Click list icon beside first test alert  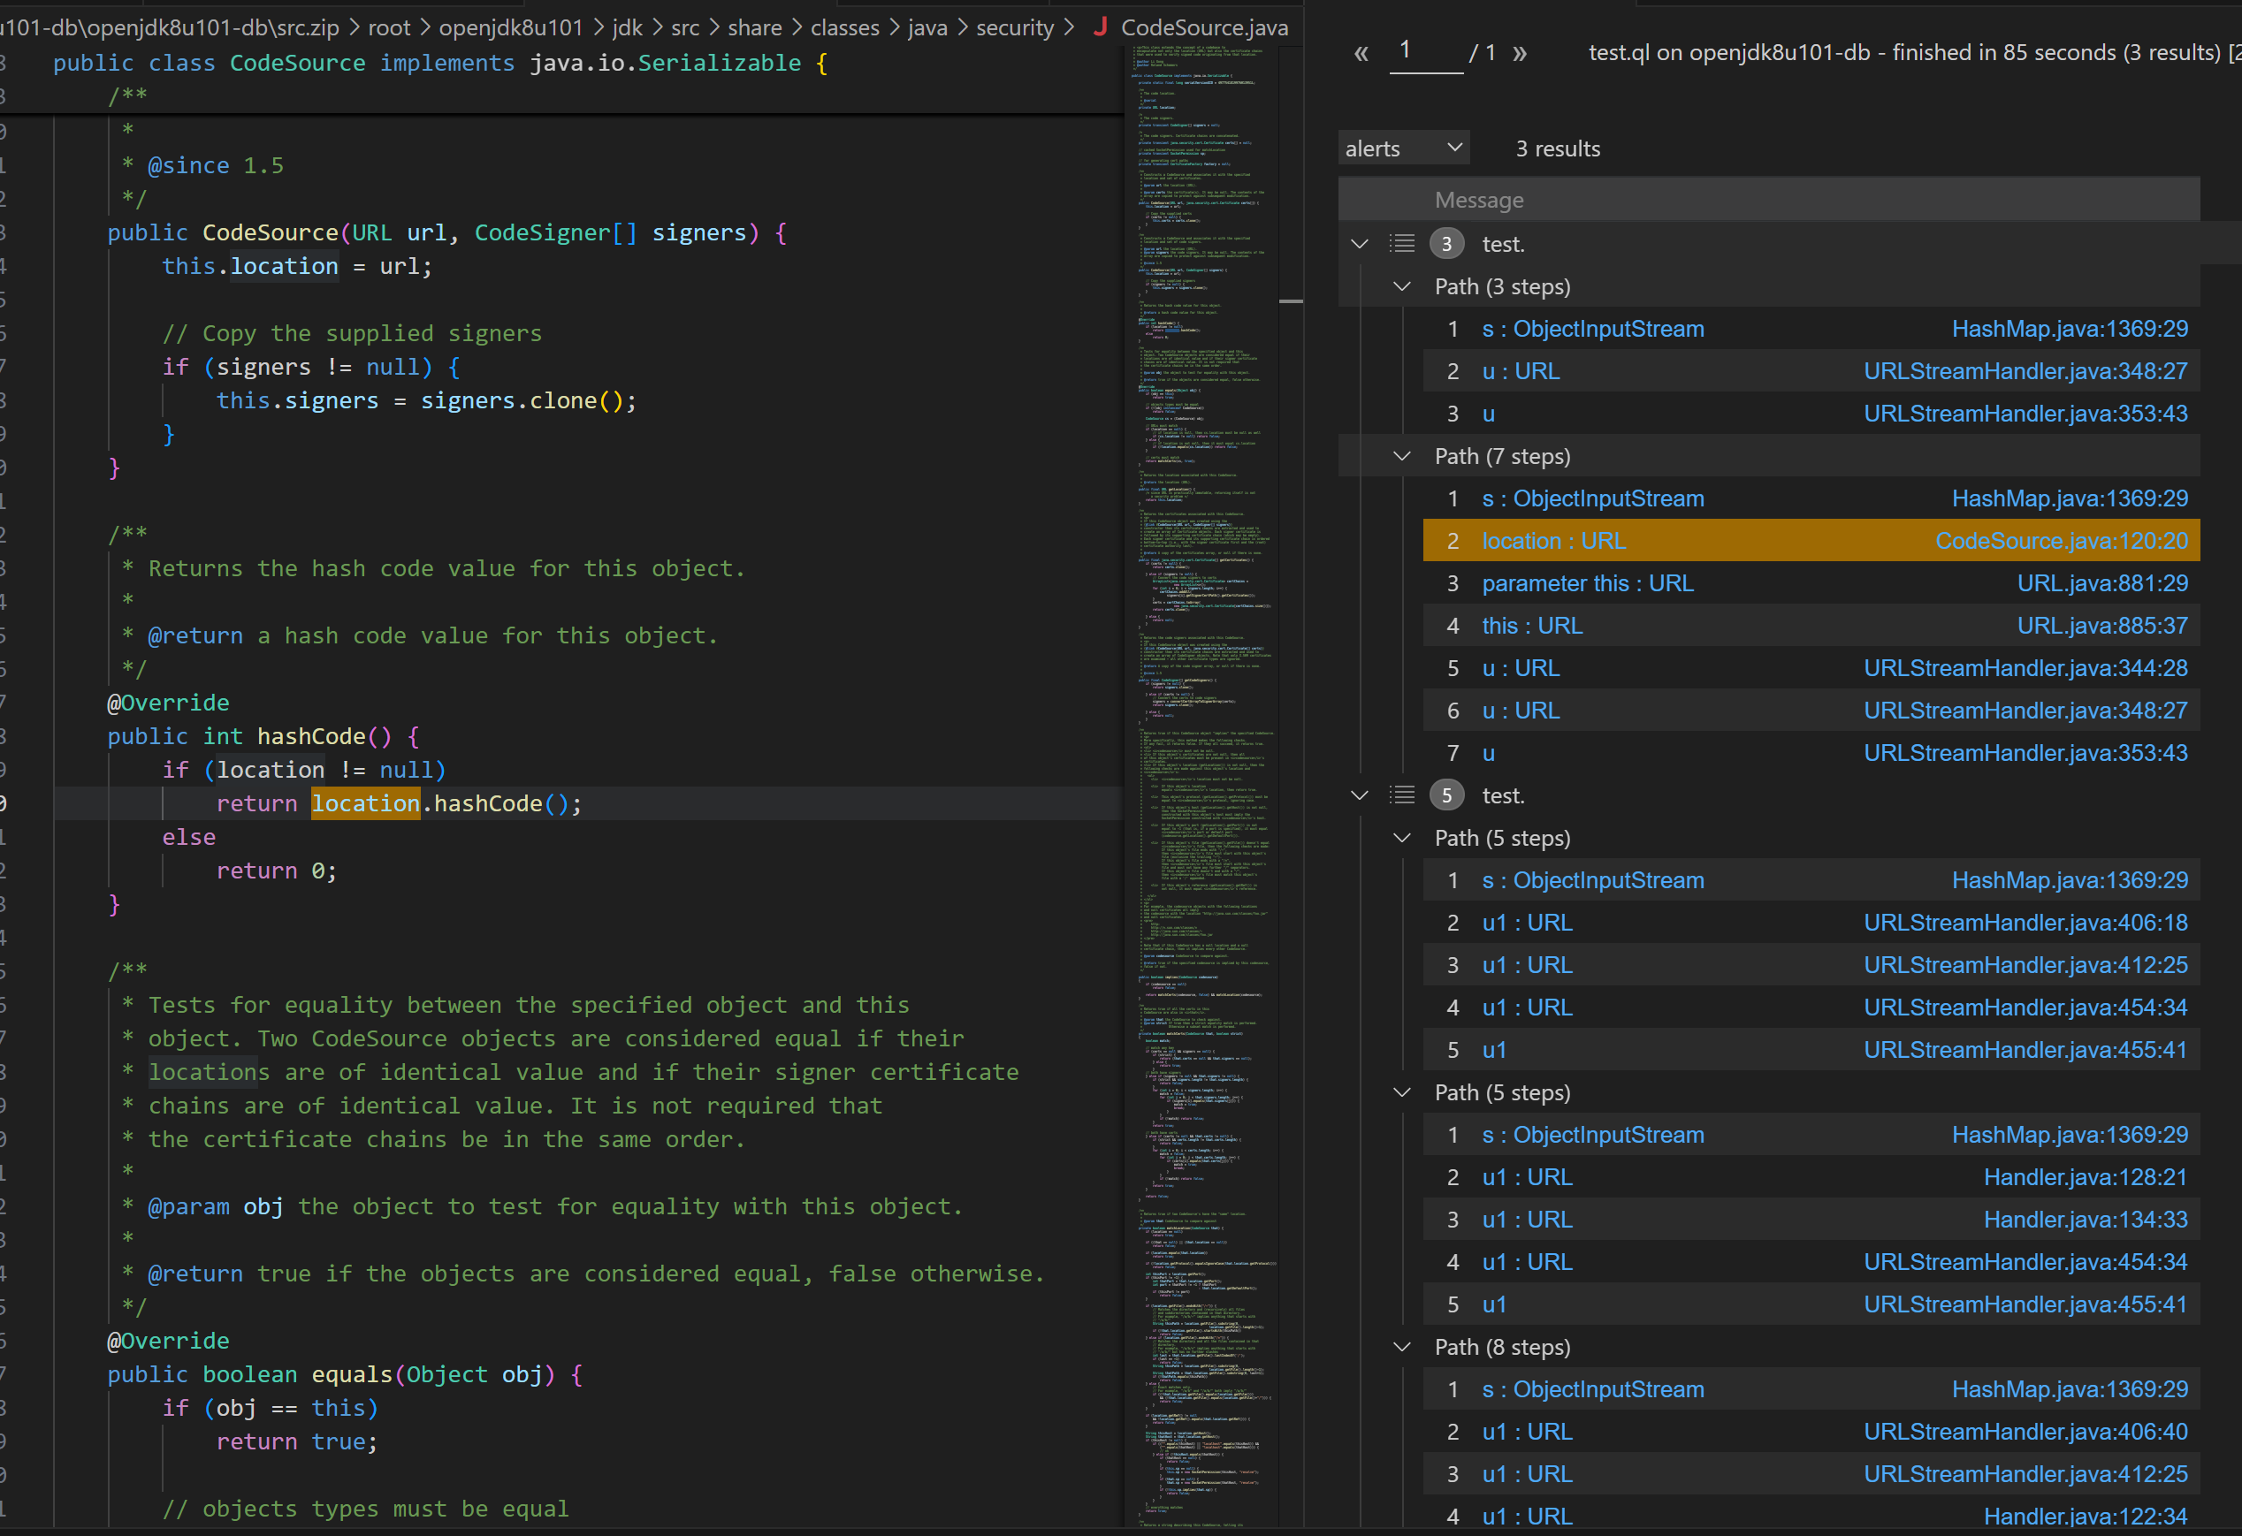tap(1402, 244)
